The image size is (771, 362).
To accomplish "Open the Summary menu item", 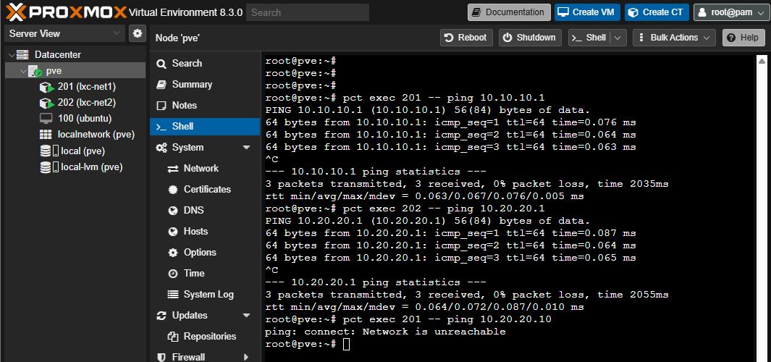I will point(205,85).
